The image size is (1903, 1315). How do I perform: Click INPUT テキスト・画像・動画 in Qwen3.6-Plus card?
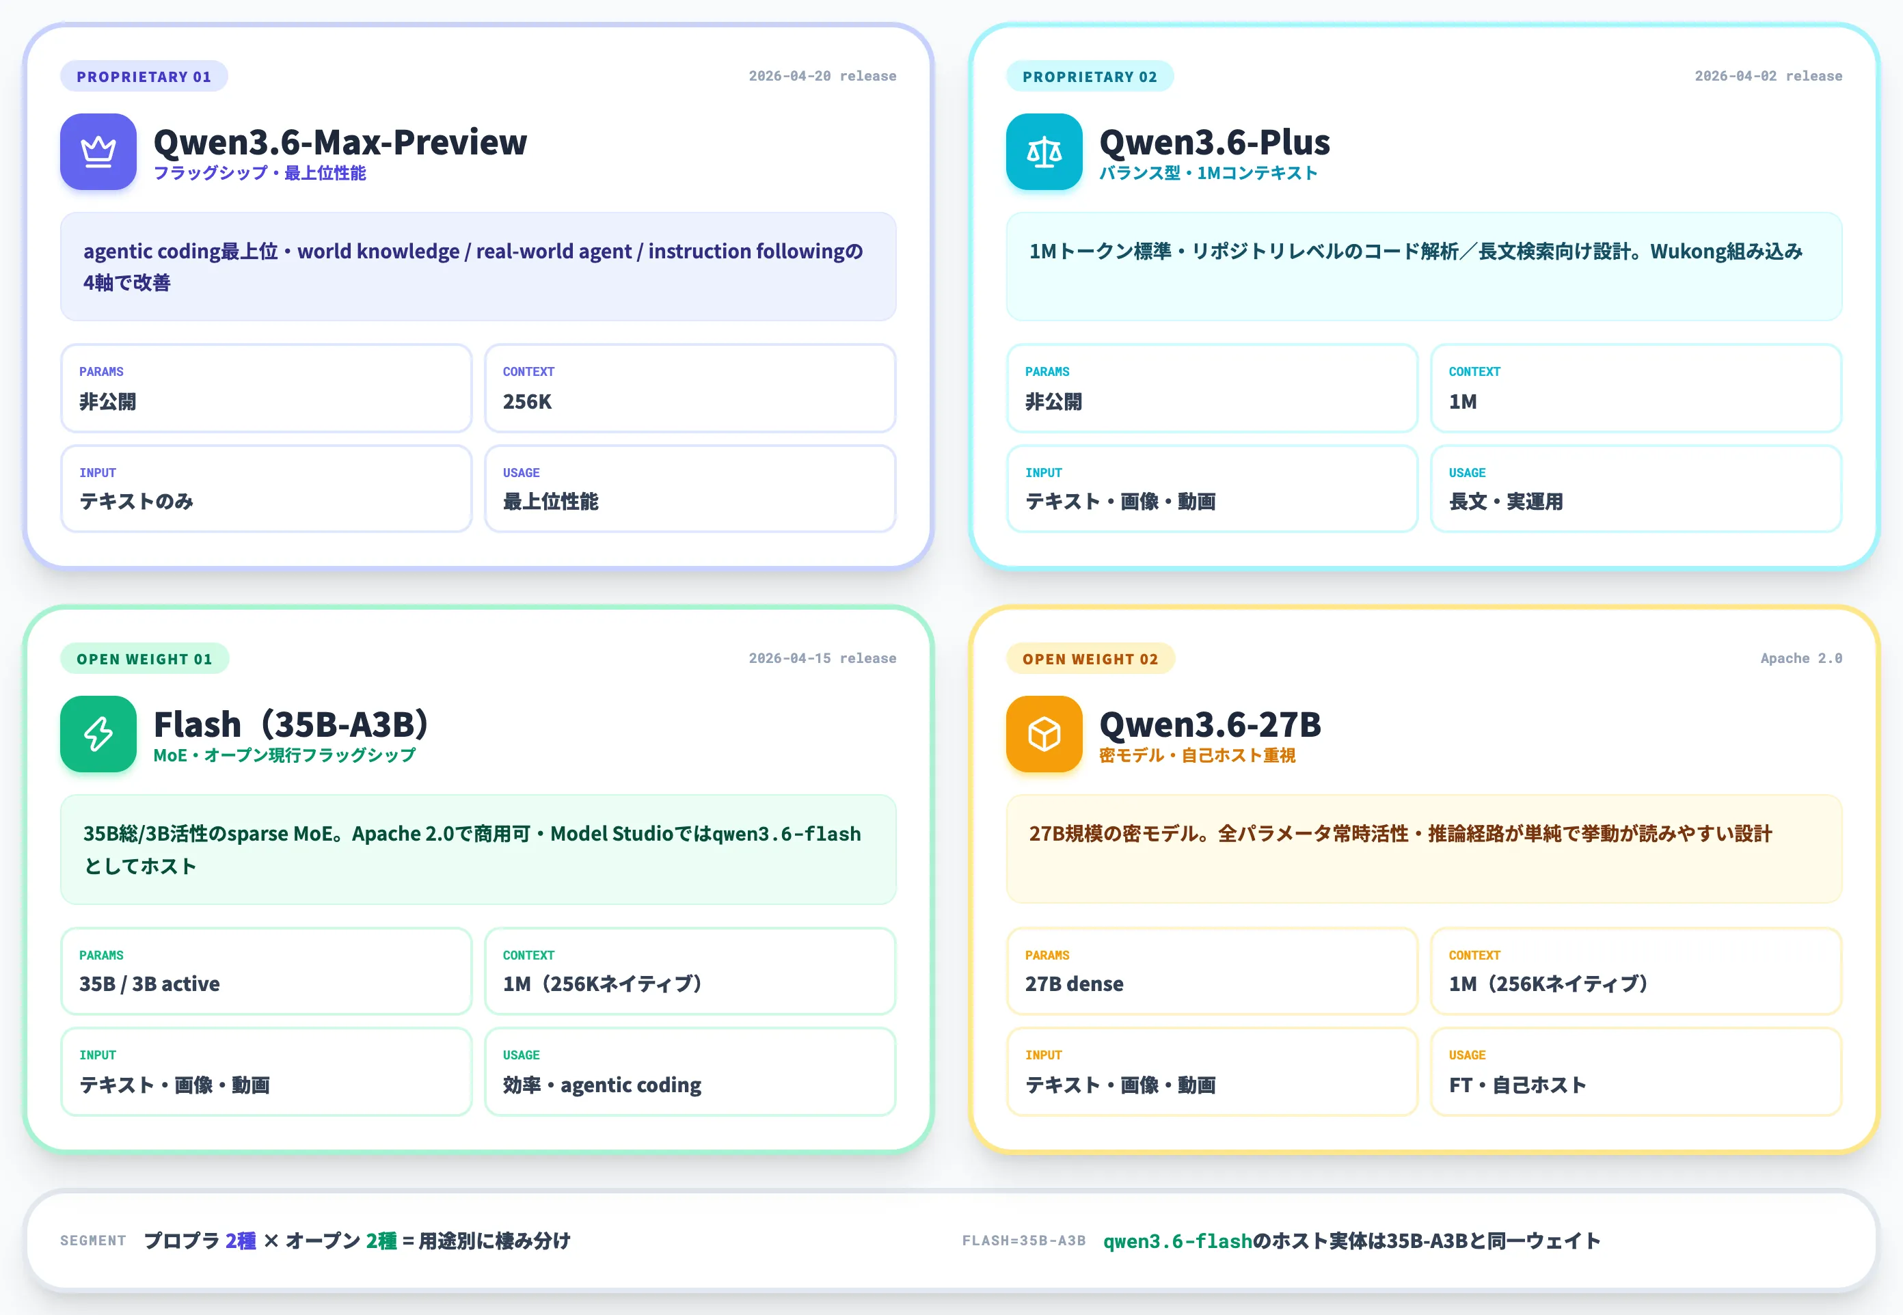pyautogui.click(x=1212, y=489)
